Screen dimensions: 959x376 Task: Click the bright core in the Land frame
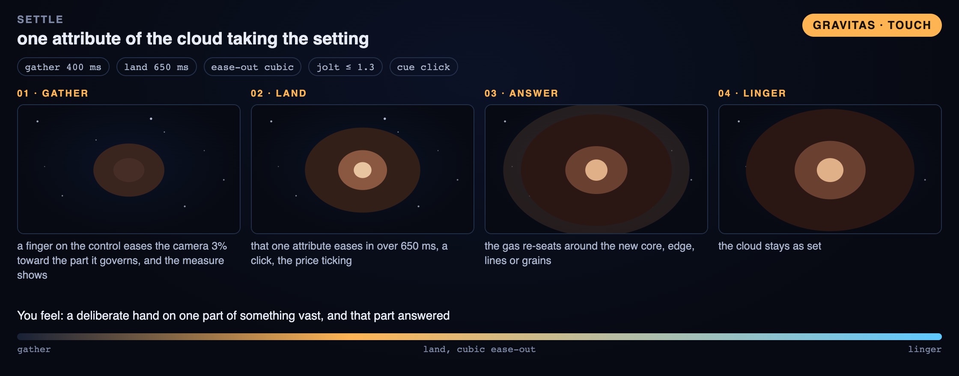363,170
